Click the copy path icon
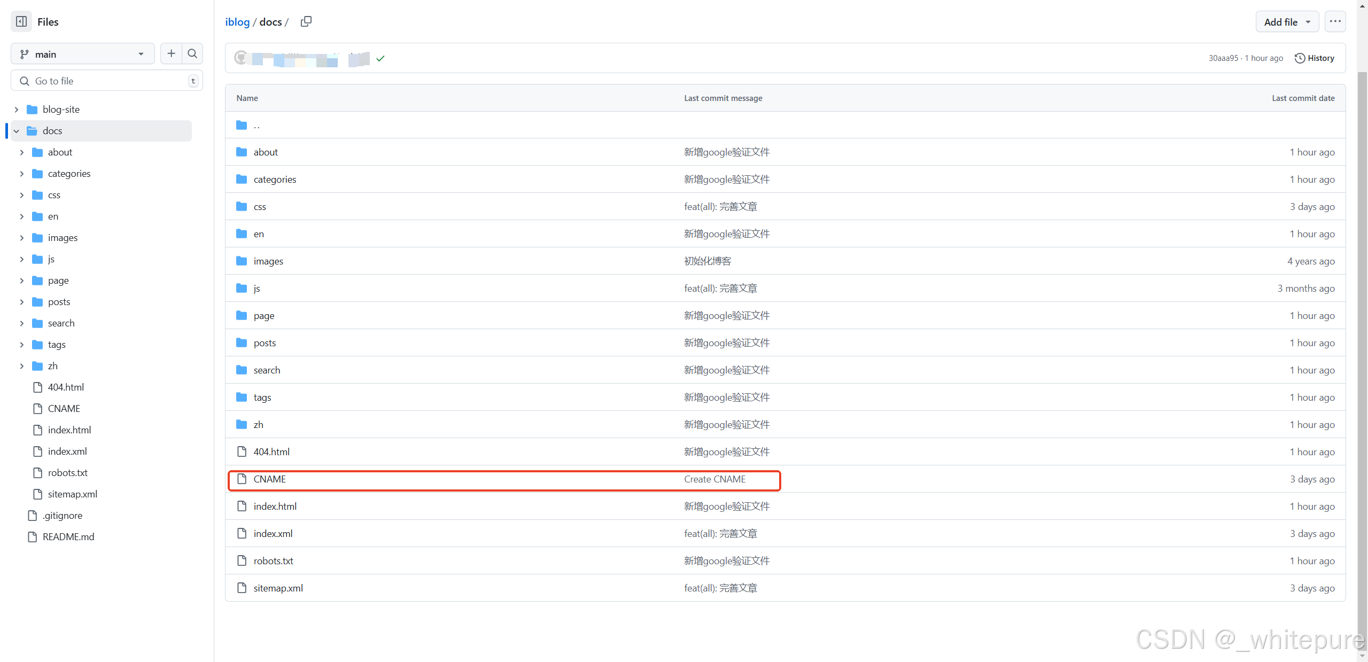The image size is (1368, 662). click(x=306, y=21)
